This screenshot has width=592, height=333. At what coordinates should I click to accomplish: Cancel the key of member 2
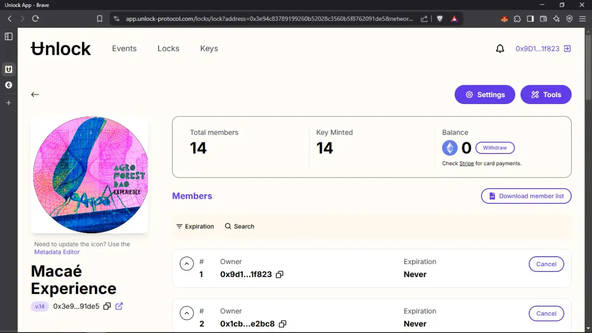[x=546, y=314]
